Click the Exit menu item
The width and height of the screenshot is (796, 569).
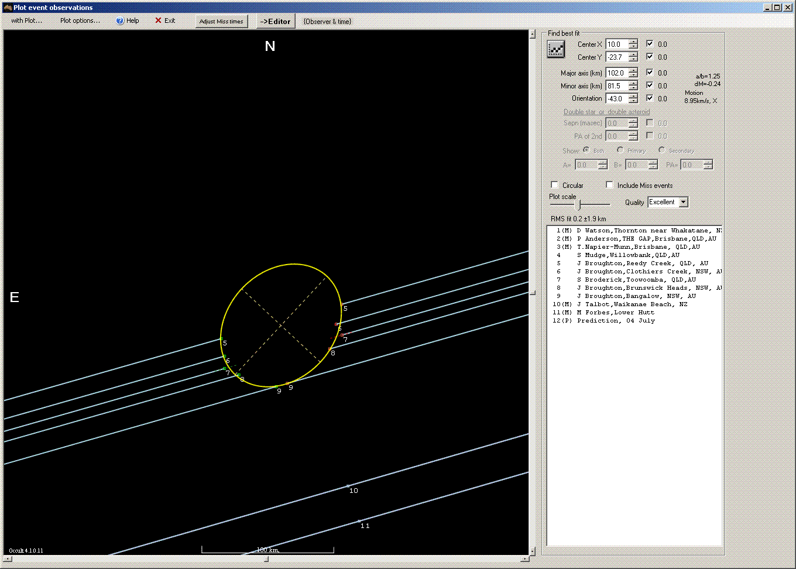[165, 20]
